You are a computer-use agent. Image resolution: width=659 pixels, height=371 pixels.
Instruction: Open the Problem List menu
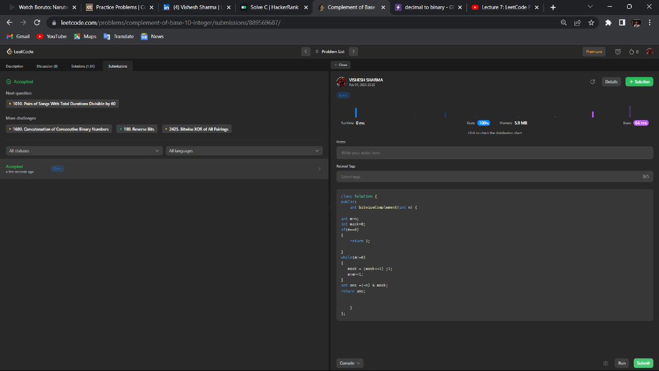click(x=330, y=52)
